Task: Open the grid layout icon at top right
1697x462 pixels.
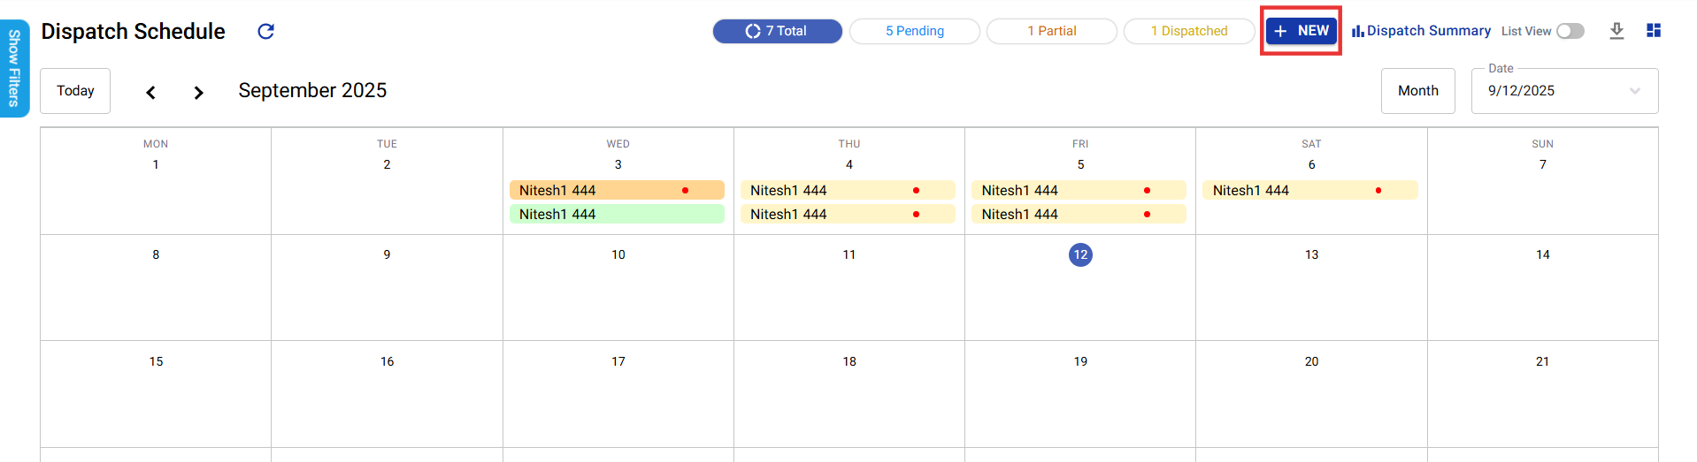Action: tap(1653, 31)
